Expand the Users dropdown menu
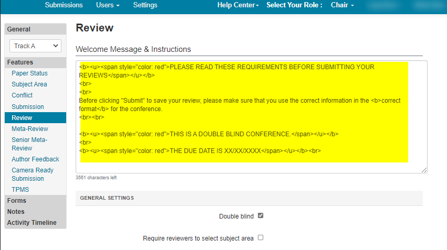 (108, 5)
